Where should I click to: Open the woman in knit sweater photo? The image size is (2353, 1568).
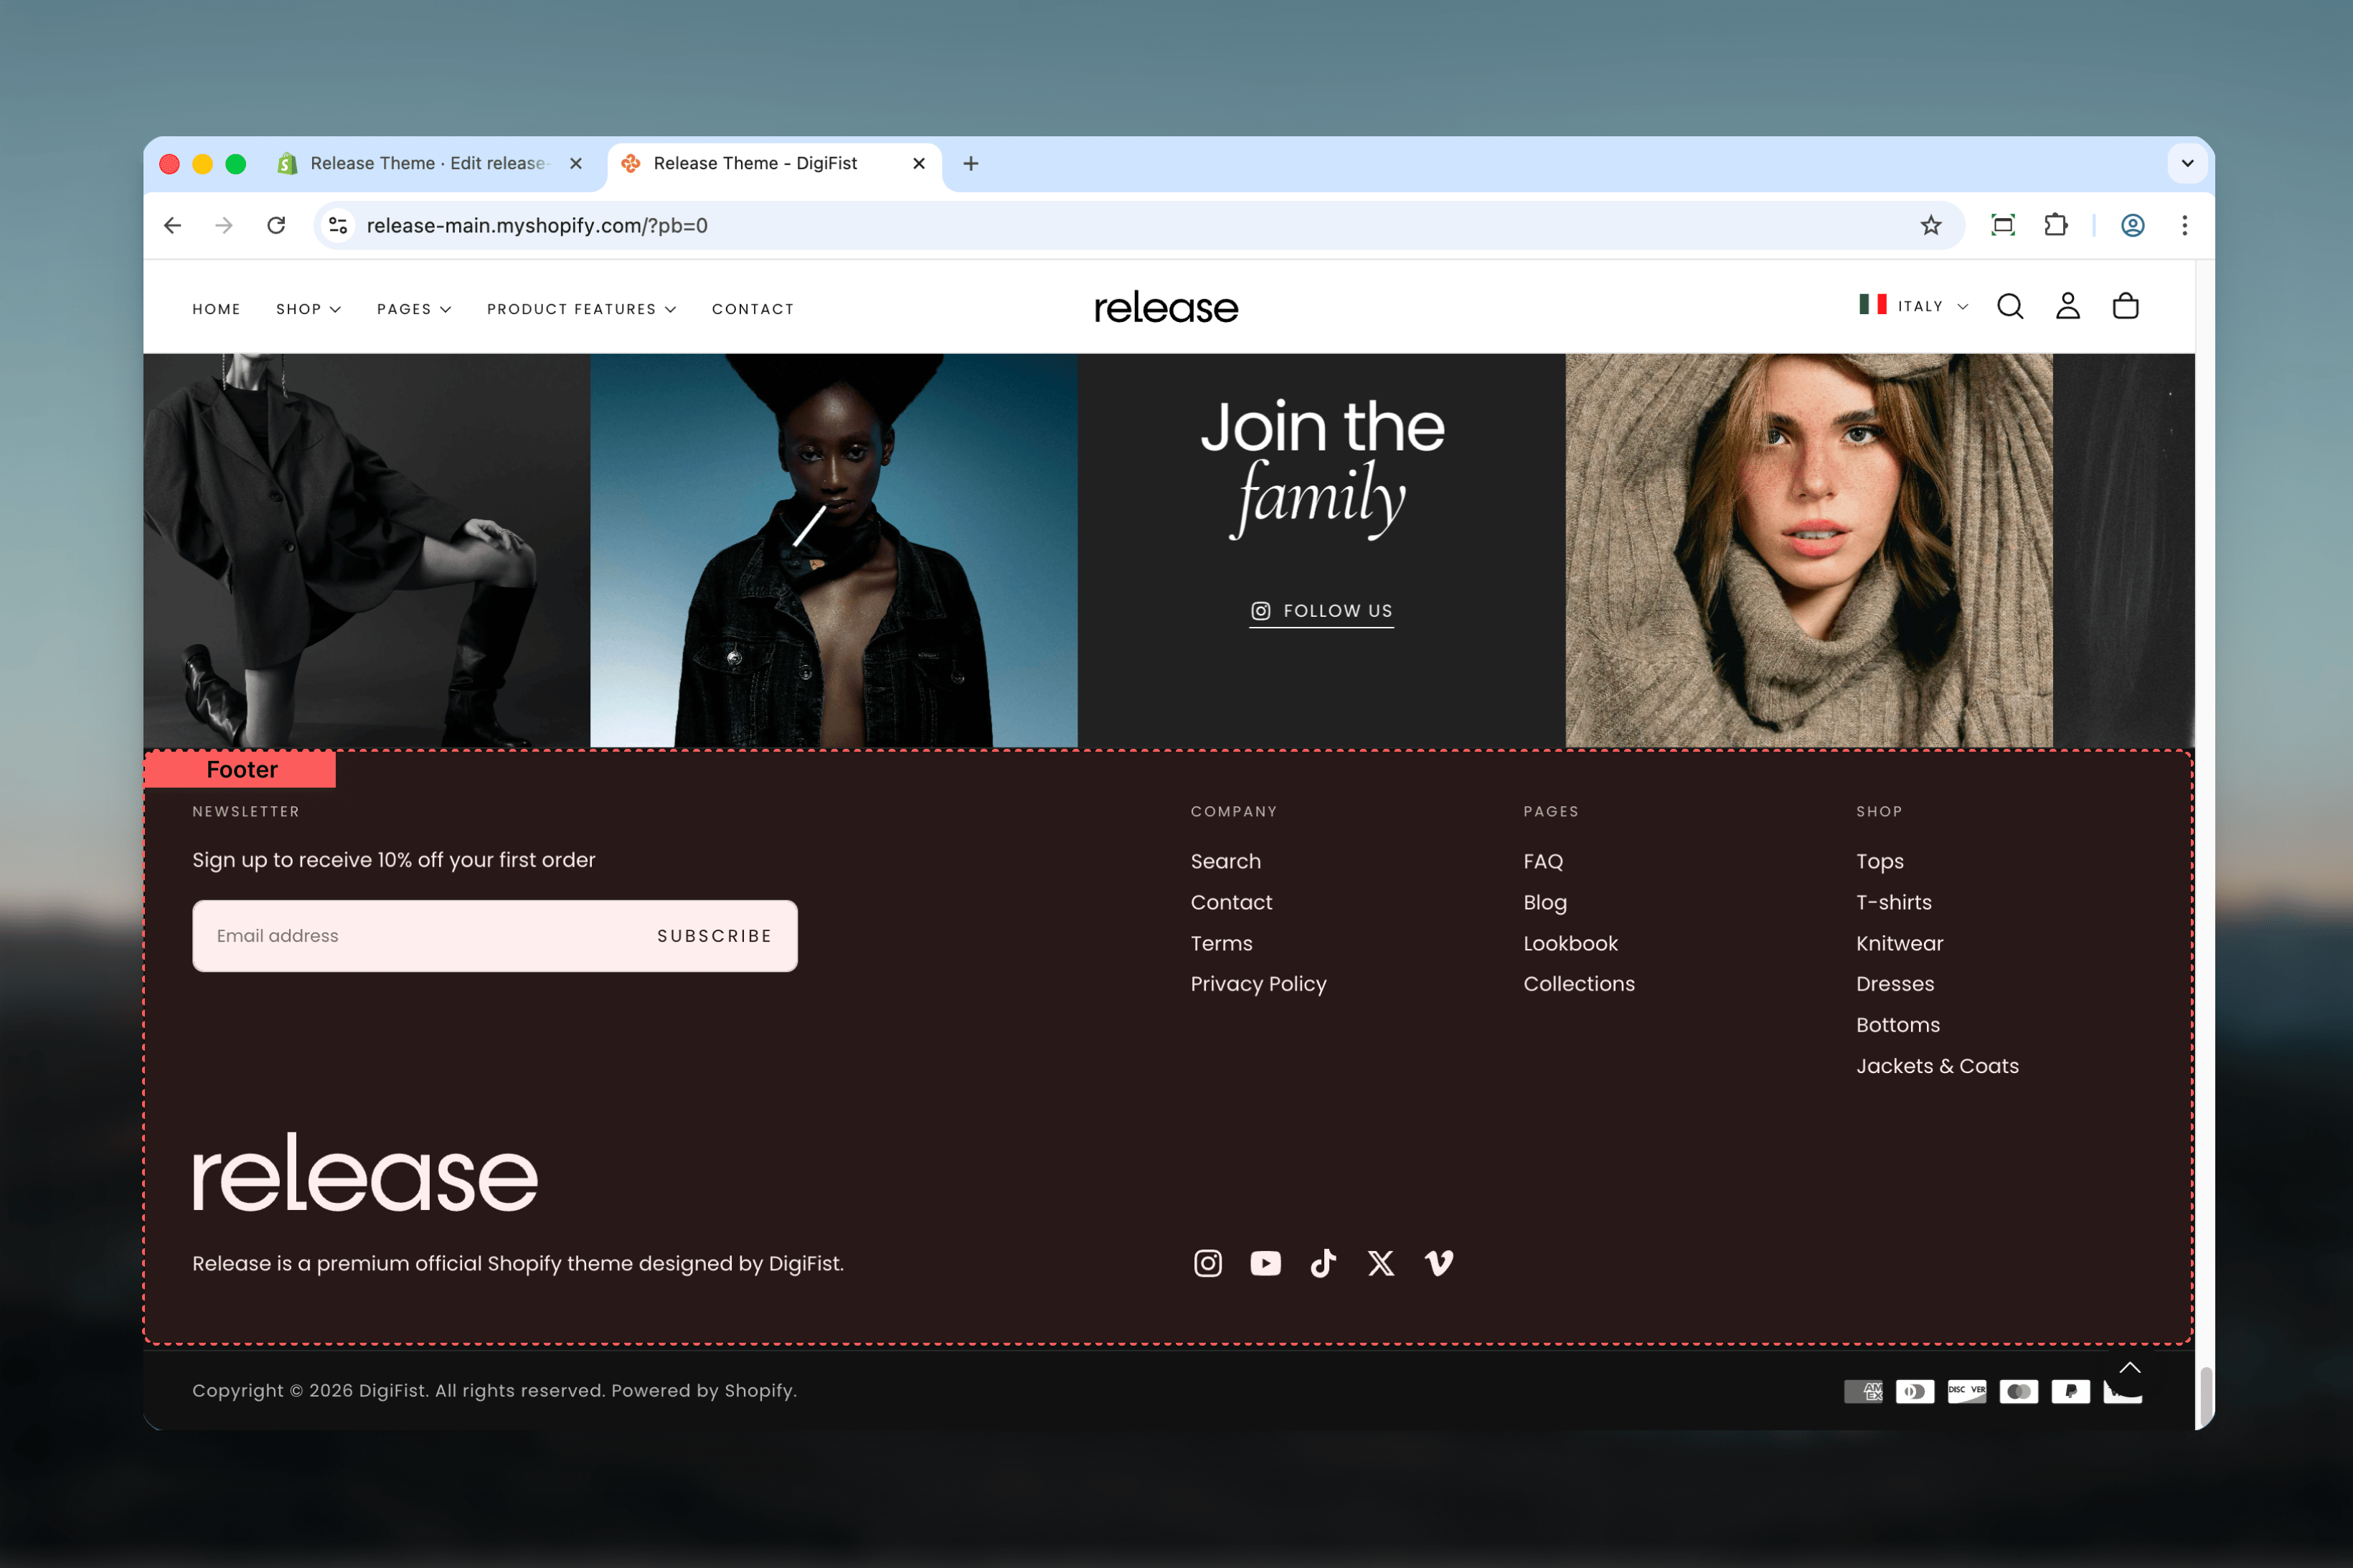1809,550
